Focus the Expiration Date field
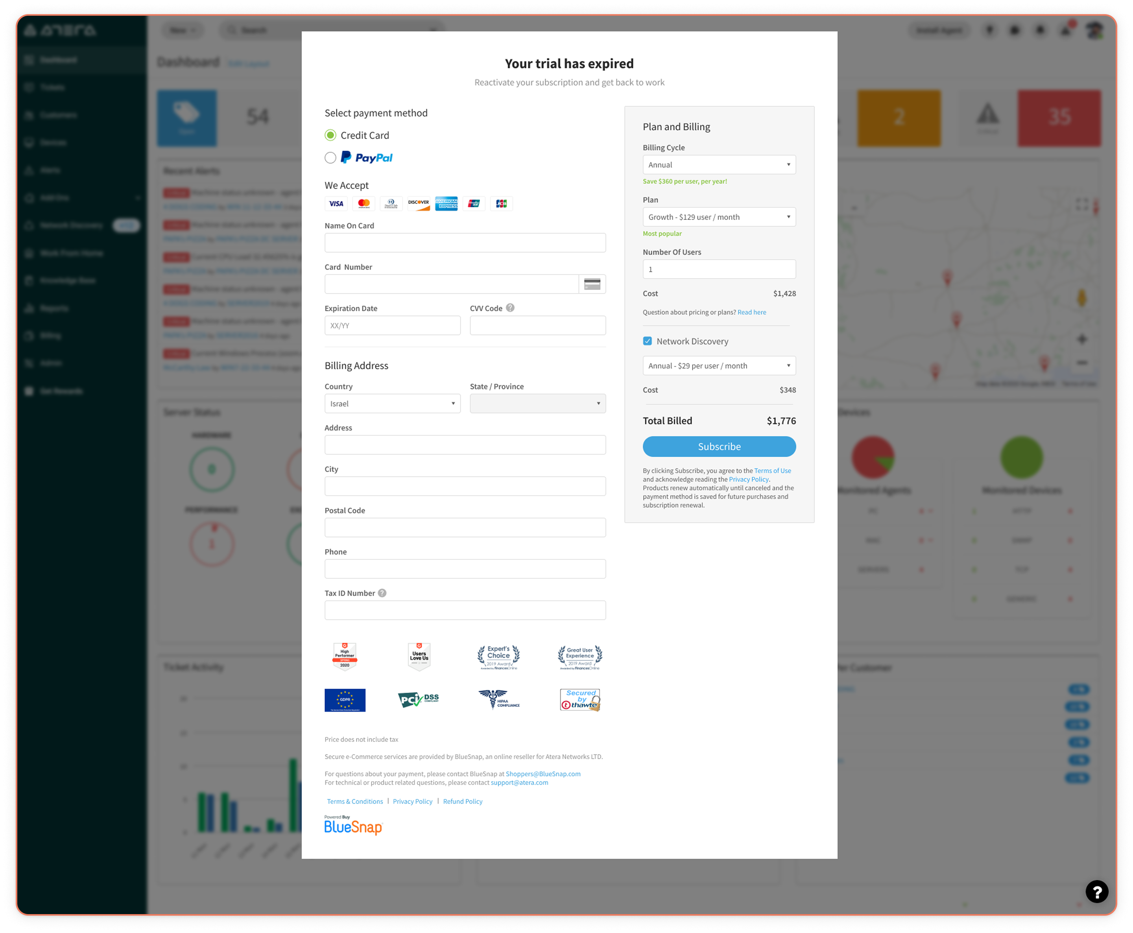This screenshot has width=1133, height=933. (x=392, y=326)
